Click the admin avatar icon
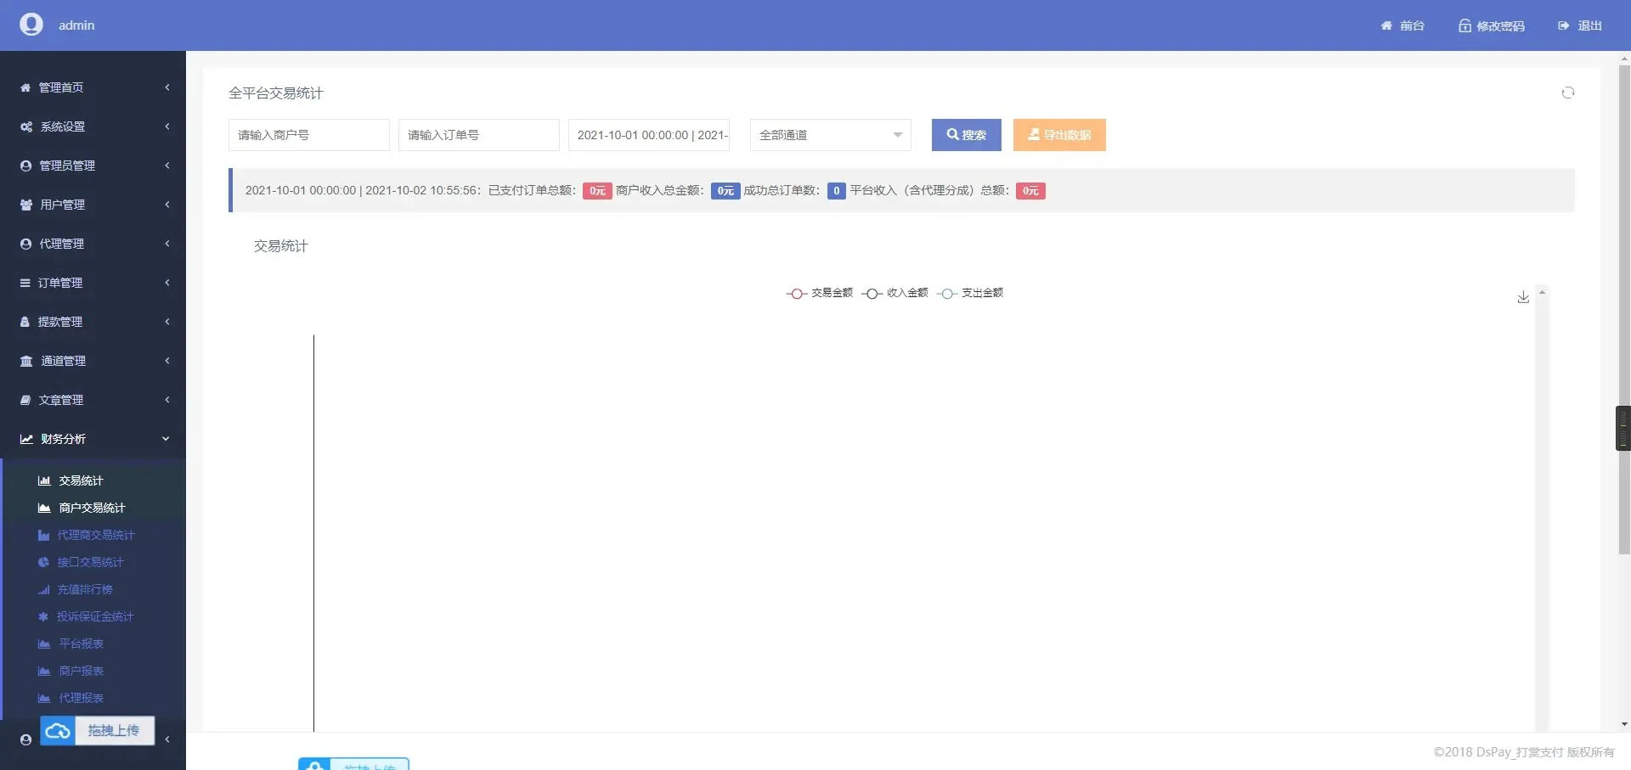The image size is (1631, 770). click(x=31, y=25)
